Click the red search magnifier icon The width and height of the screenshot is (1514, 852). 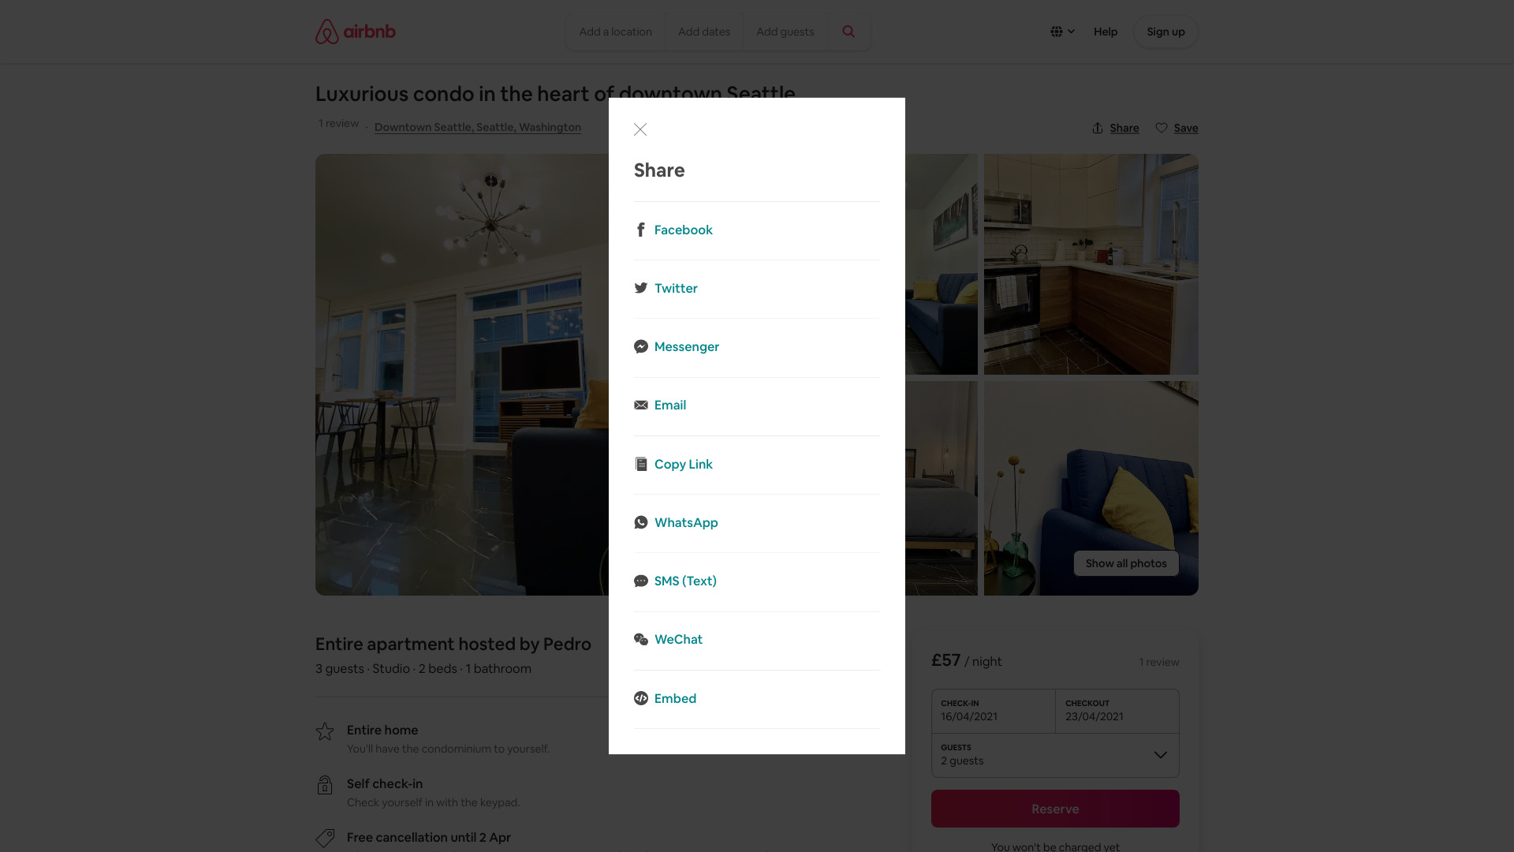848,32
